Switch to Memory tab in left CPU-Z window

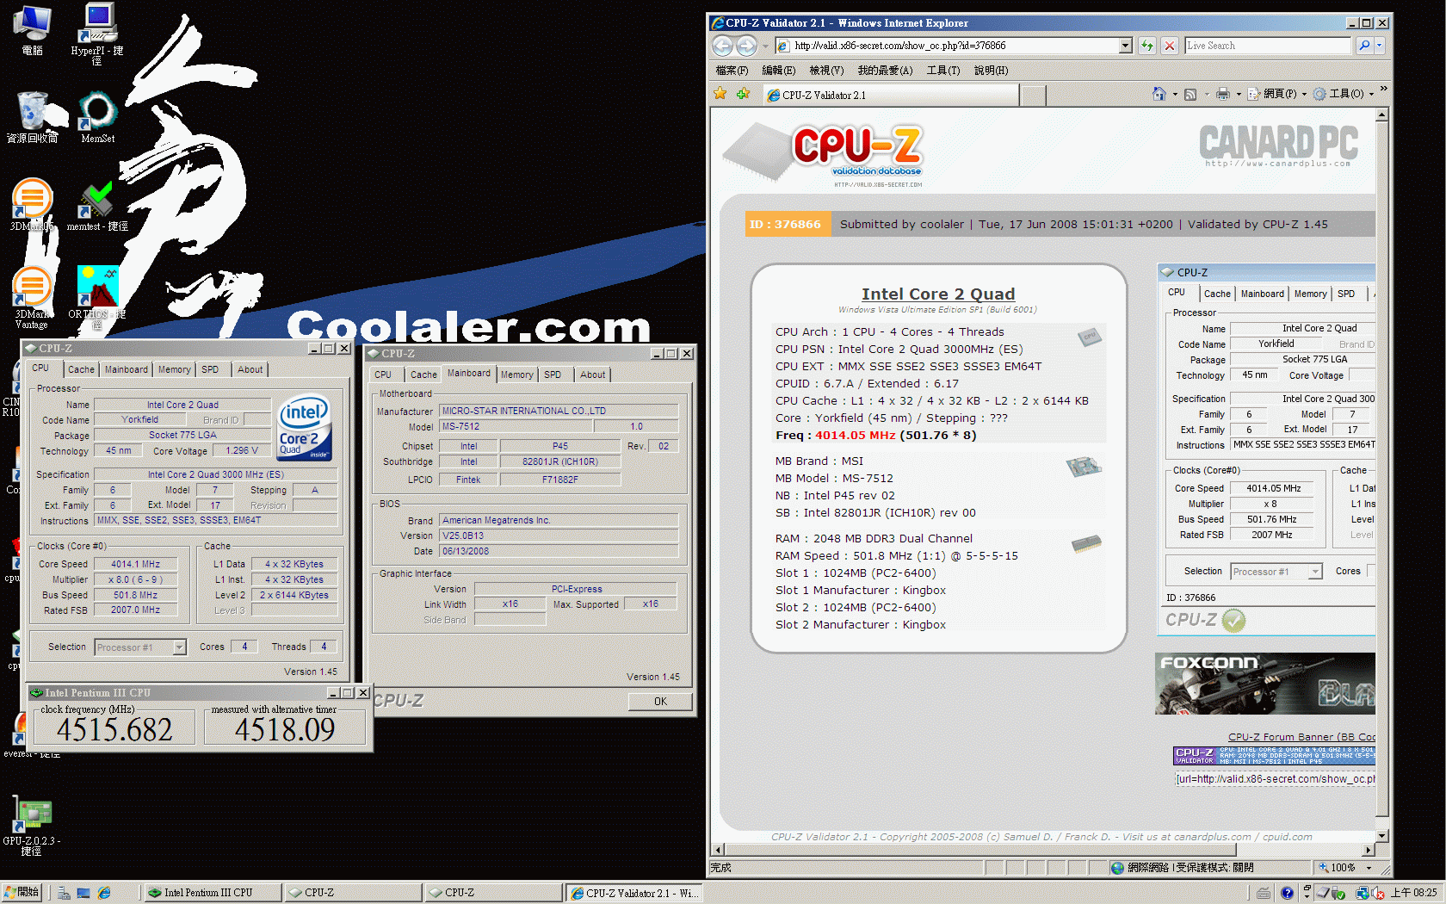[174, 369]
